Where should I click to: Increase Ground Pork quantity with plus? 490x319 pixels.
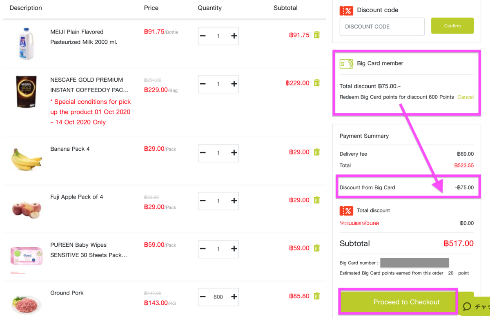pos(234,297)
